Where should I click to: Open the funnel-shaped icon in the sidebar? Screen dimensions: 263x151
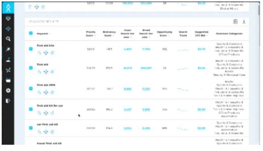(8, 18)
